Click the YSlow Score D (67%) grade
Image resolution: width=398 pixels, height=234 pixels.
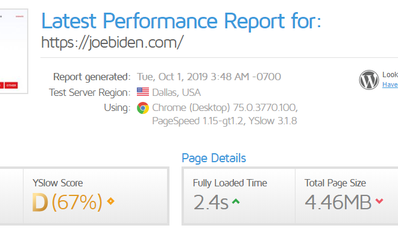click(x=68, y=202)
